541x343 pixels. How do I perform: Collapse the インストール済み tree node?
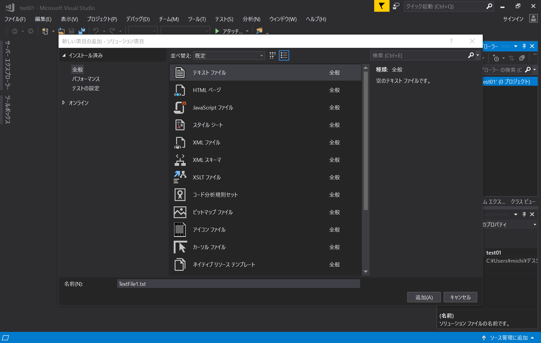coord(64,55)
